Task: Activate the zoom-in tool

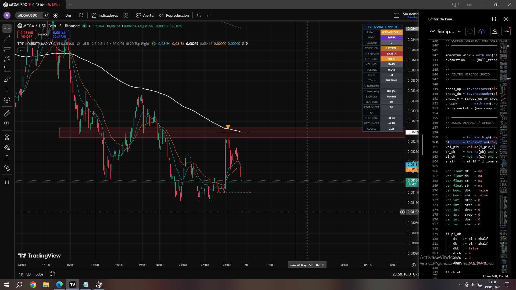Action: tap(7, 124)
